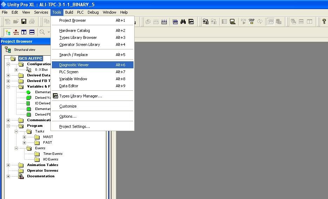Image resolution: width=328 pixels, height=199 pixels.
Task: Click the Print icon in the toolbar
Action: click(32, 21)
